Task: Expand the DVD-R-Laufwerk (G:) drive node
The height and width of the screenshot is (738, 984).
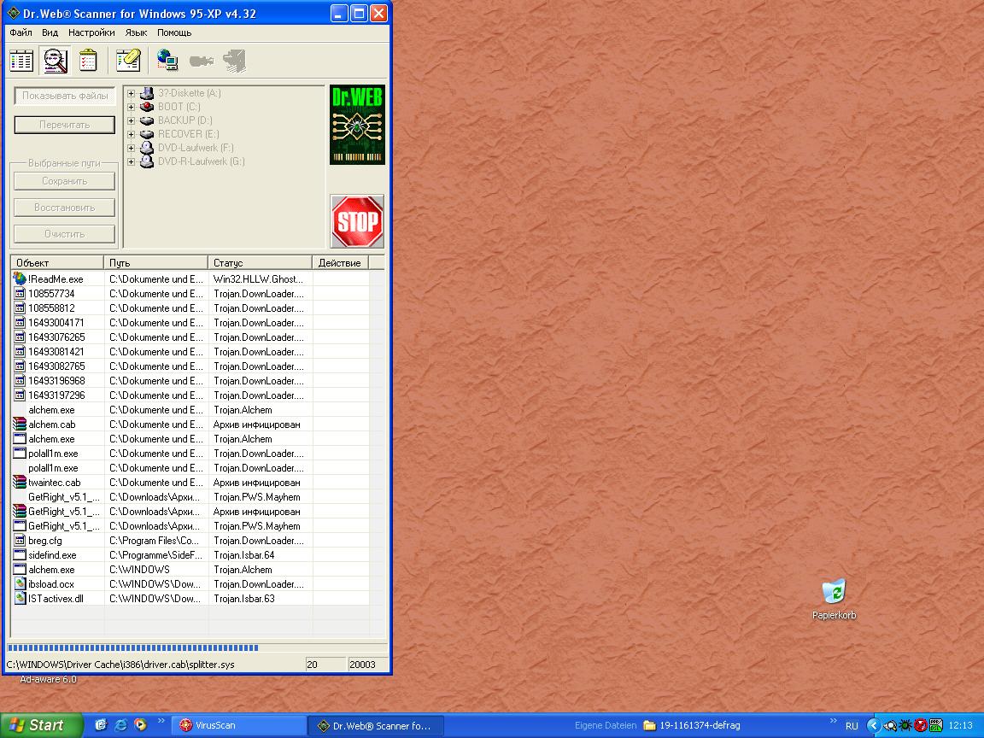Action: pos(132,162)
